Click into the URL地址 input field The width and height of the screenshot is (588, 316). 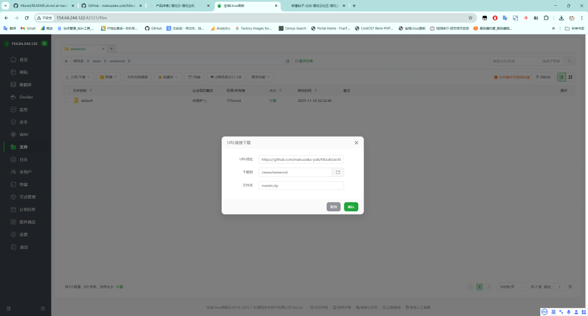[x=301, y=159]
